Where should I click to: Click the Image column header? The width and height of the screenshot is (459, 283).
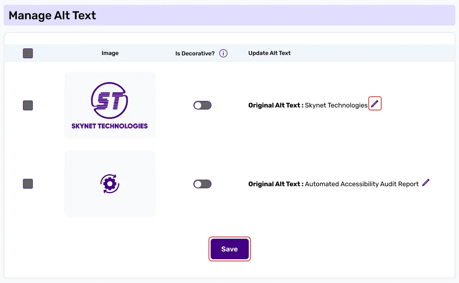click(x=110, y=53)
